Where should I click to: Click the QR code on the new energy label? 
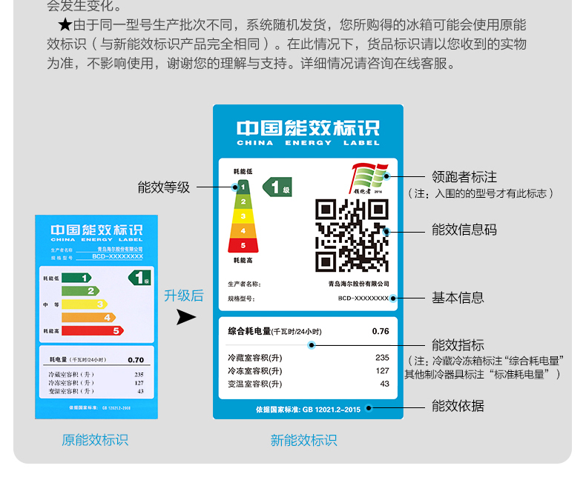[x=352, y=236]
